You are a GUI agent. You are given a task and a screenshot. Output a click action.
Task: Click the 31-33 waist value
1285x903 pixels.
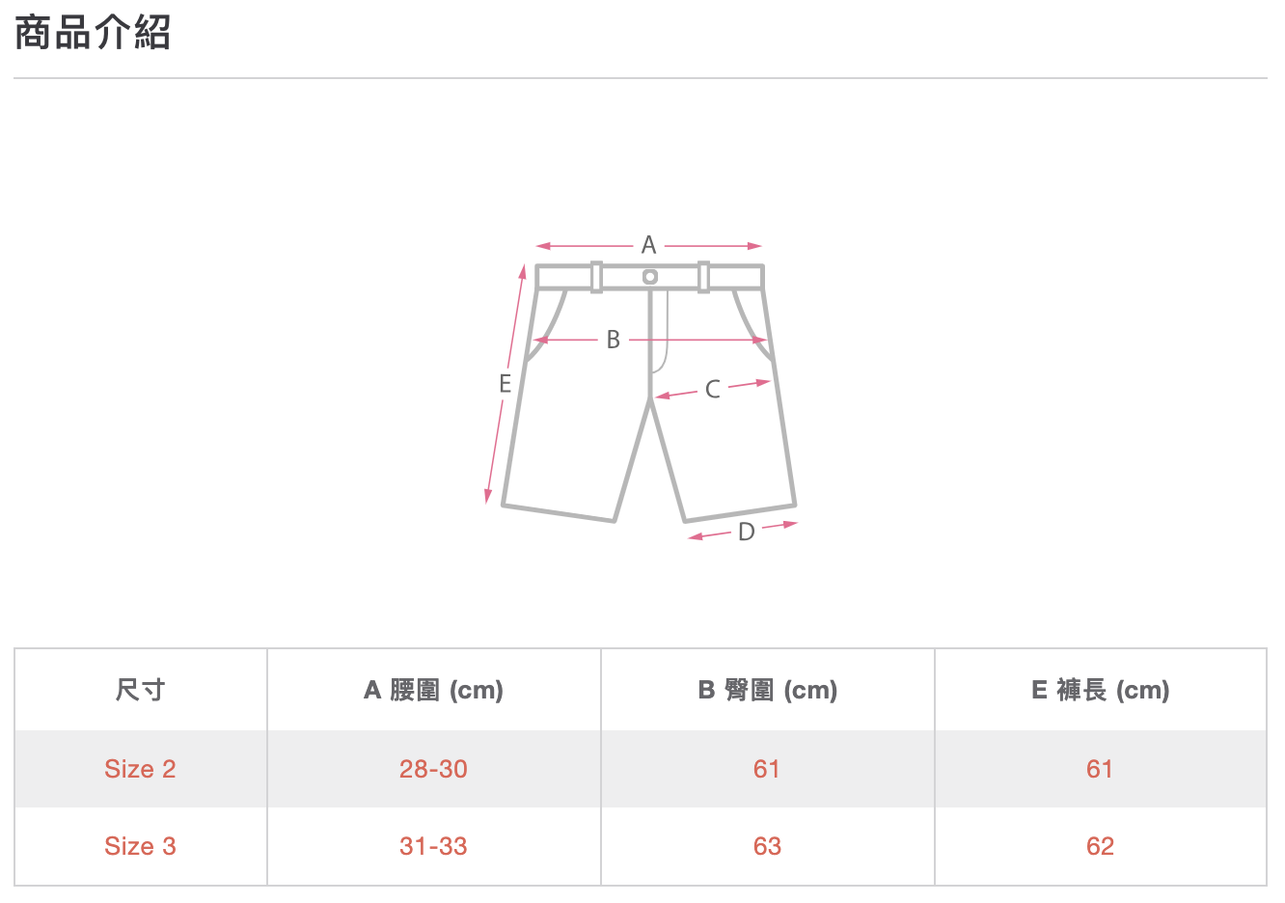click(433, 846)
